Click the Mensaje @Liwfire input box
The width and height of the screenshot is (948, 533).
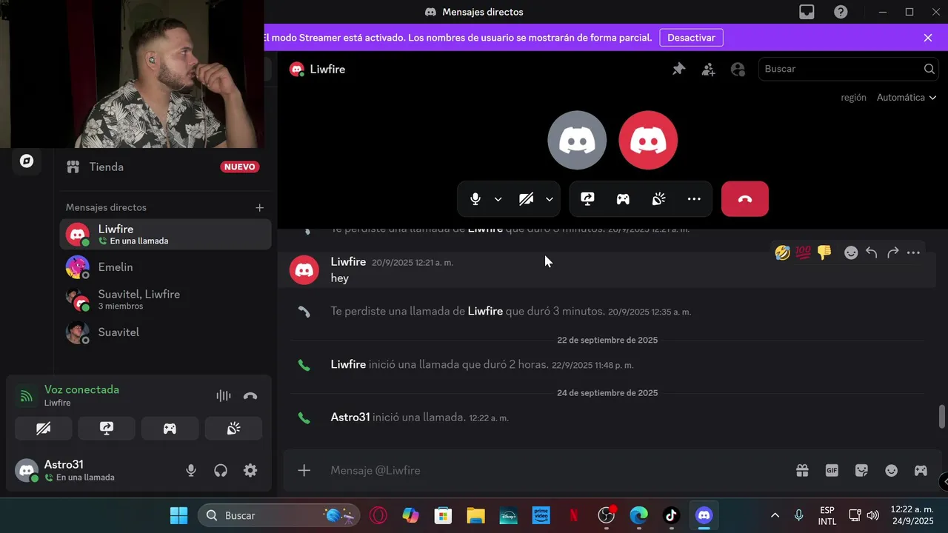[555, 470]
